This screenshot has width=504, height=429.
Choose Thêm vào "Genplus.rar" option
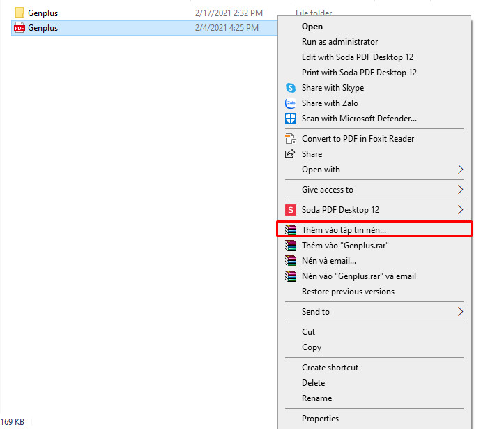(344, 246)
